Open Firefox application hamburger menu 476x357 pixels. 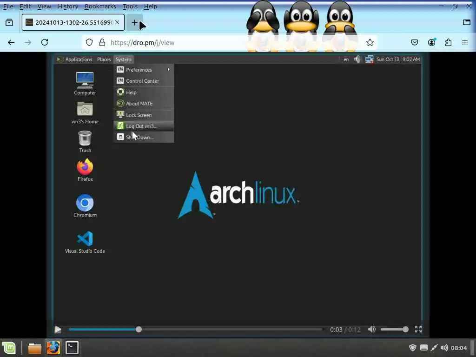(x=465, y=42)
